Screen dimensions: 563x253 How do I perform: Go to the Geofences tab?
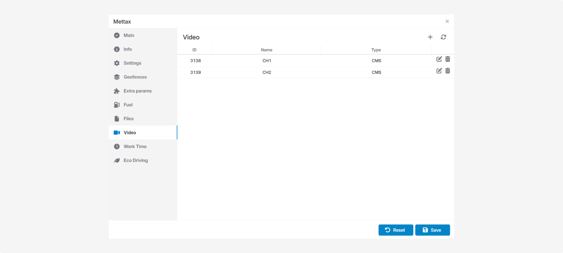[135, 77]
